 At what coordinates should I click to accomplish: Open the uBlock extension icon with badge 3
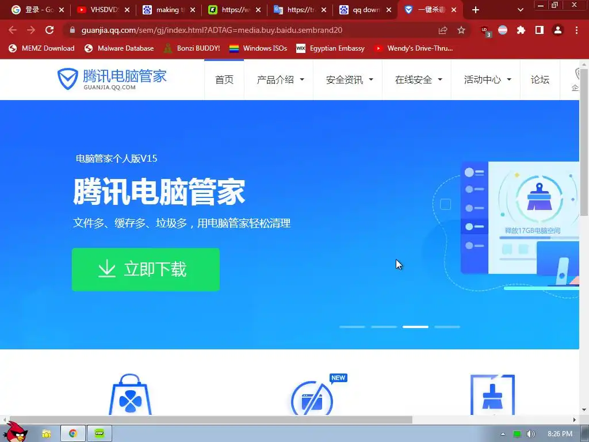click(486, 31)
